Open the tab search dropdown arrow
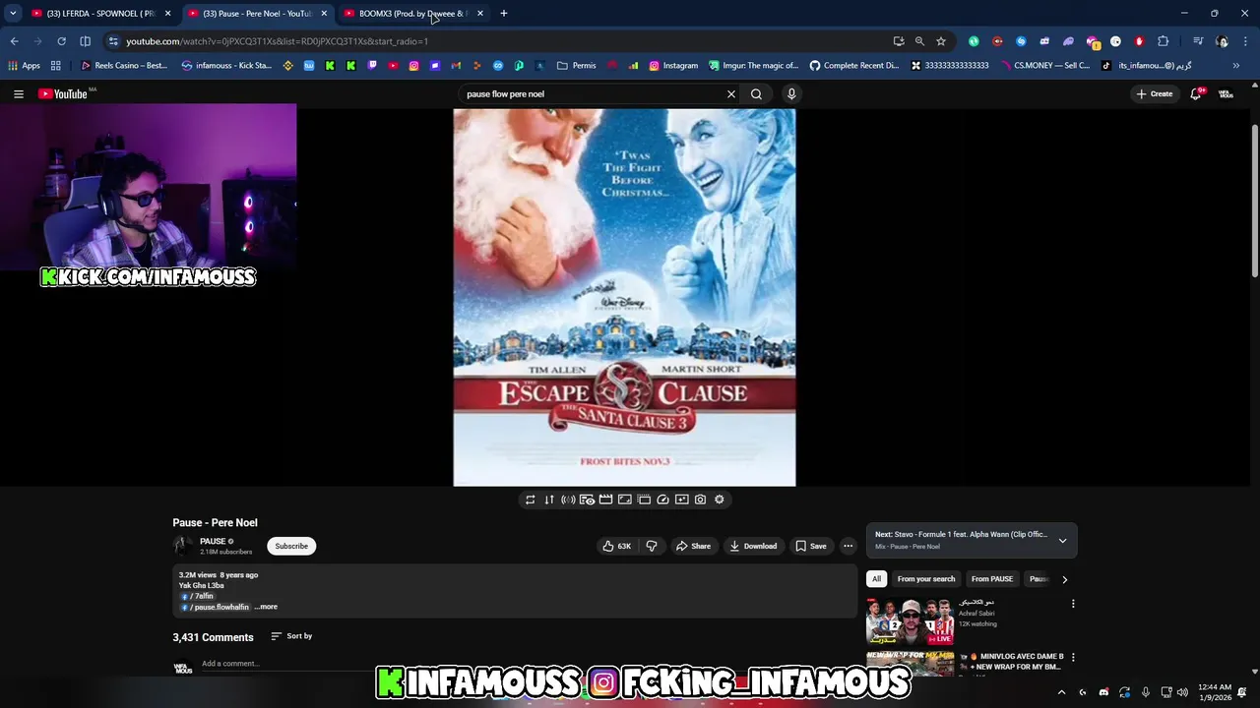 coord(13,14)
